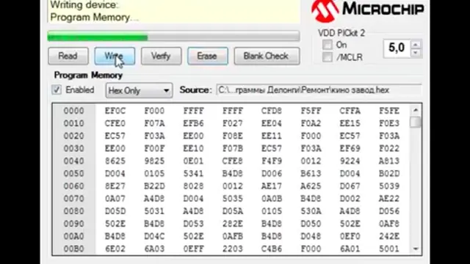
Task: Click the VDD voltage value field 5,0
Action: (397, 48)
